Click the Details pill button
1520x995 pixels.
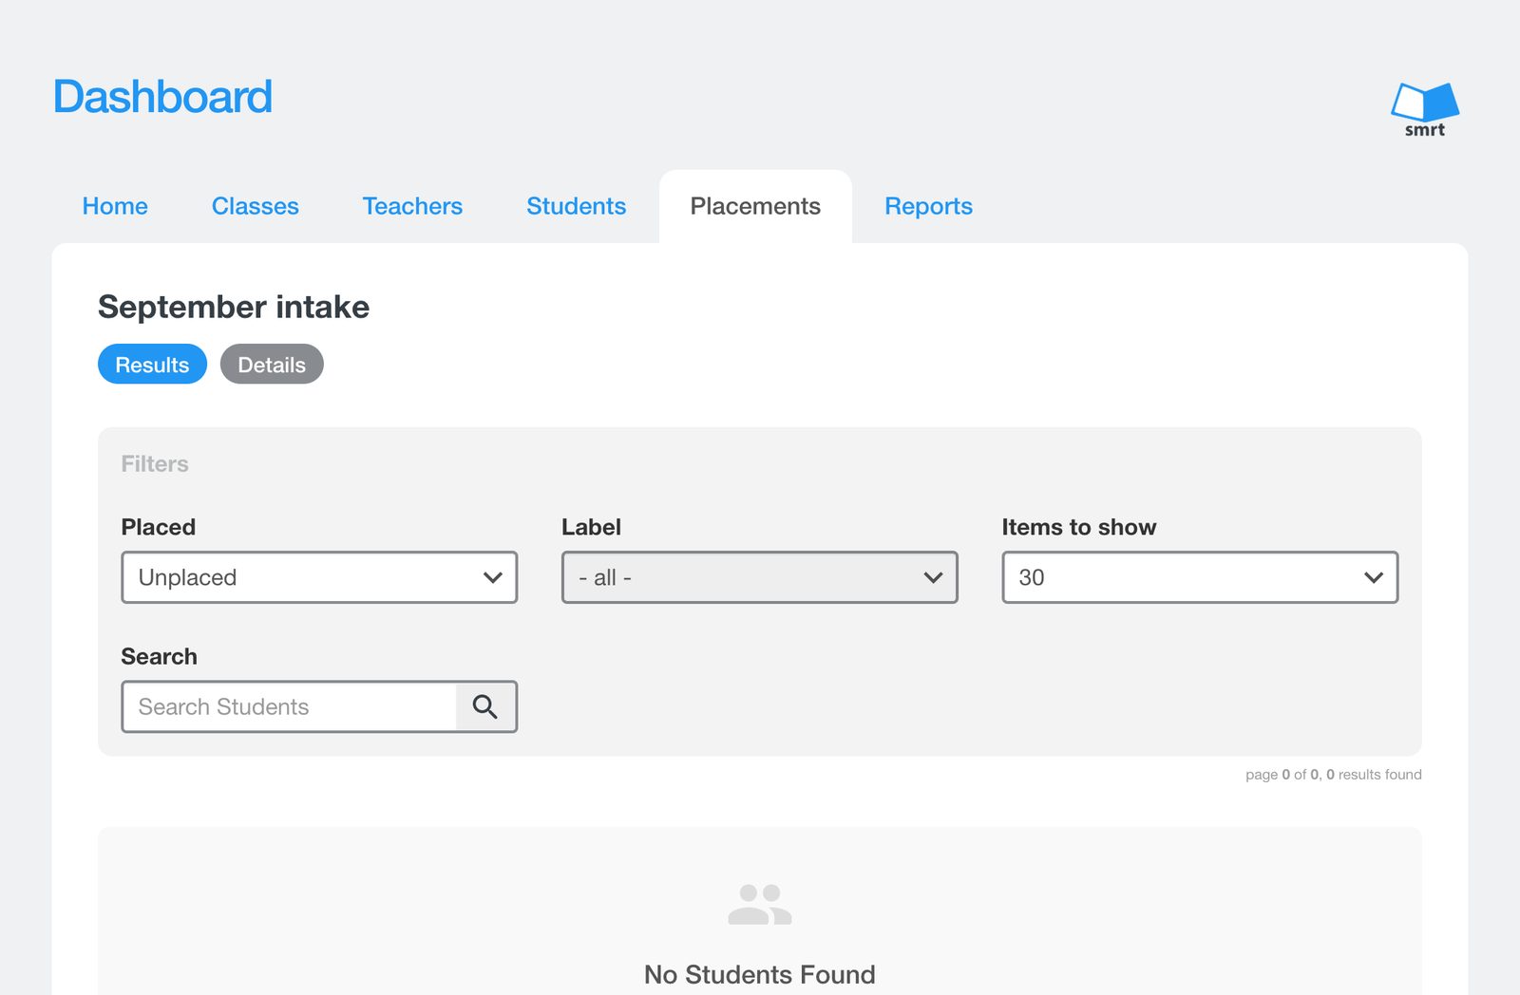[272, 365]
